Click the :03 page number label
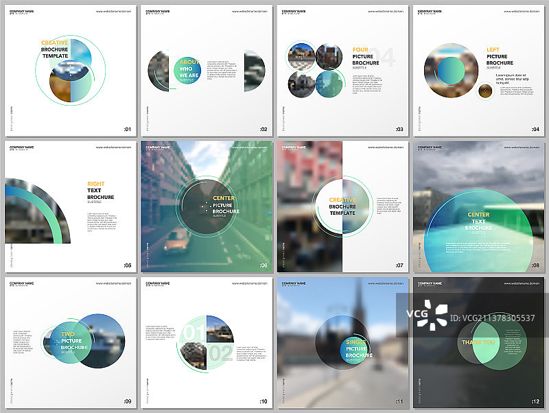Viewport: 549px width, 413px height. coord(399,129)
